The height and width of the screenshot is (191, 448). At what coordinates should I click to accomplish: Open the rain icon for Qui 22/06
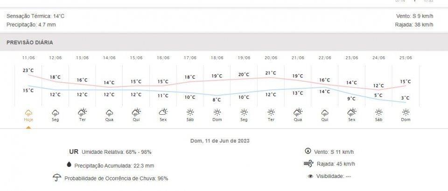point(325,112)
